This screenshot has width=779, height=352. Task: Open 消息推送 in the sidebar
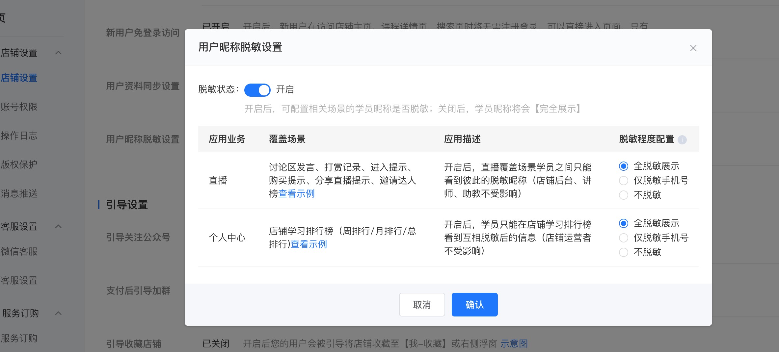pos(19,194)
